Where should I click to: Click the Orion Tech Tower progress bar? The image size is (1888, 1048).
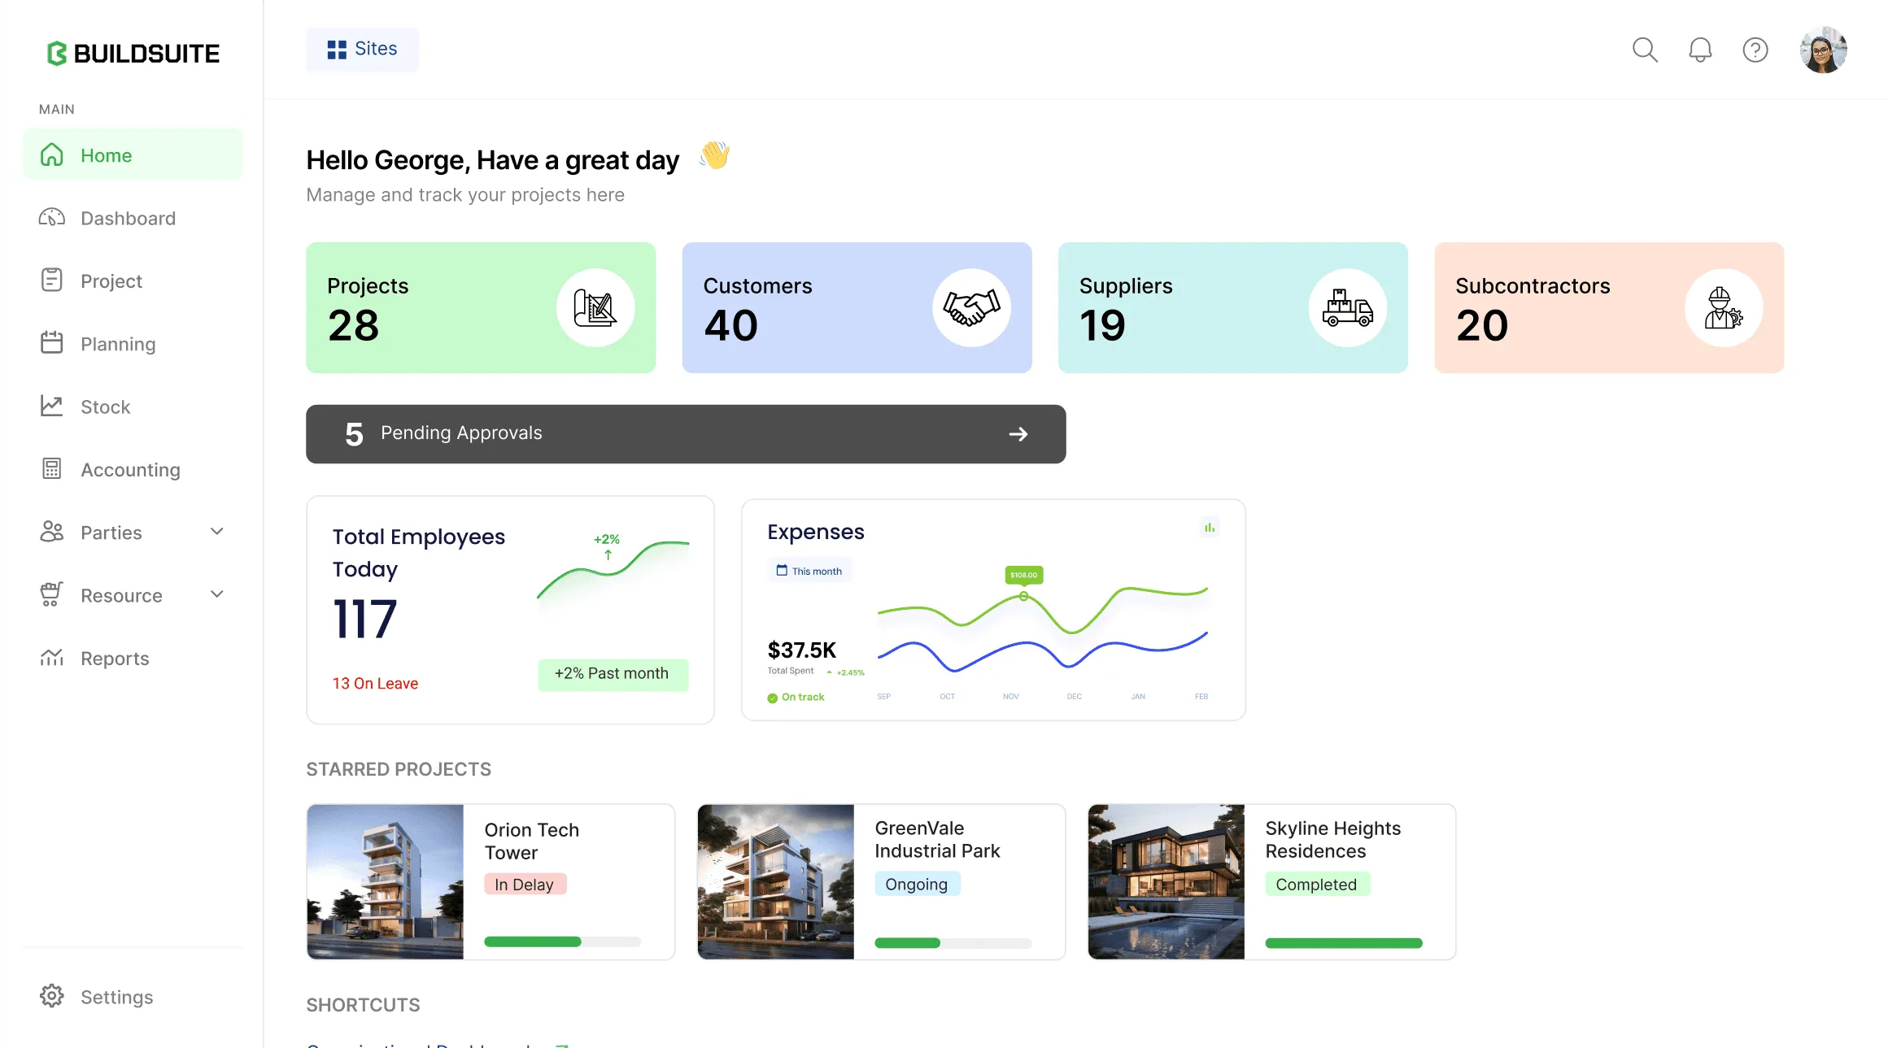point(561,941)
